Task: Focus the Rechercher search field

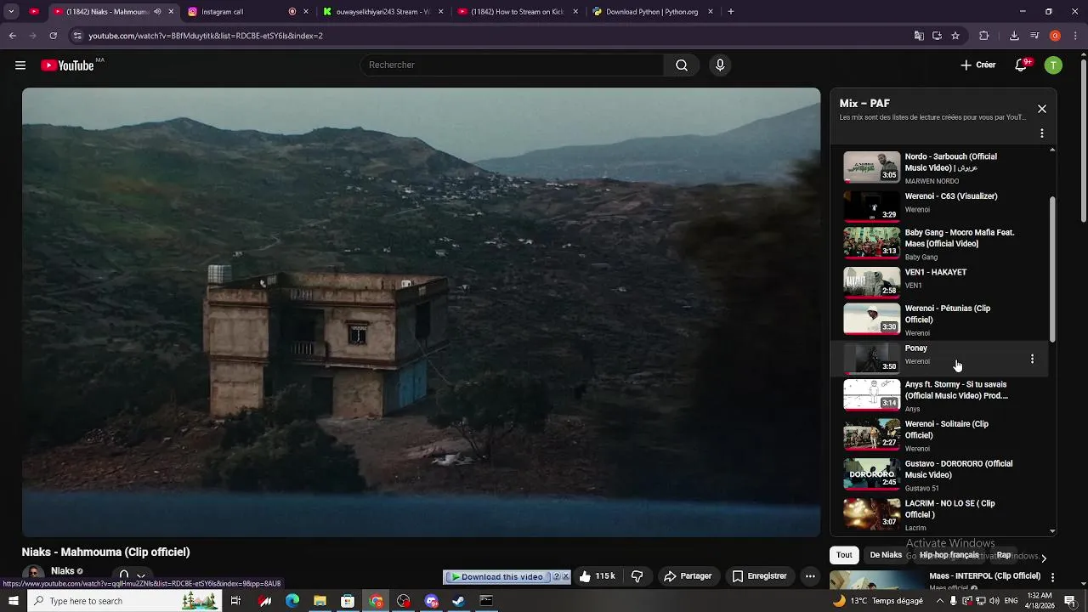Action: click(513, 65)
